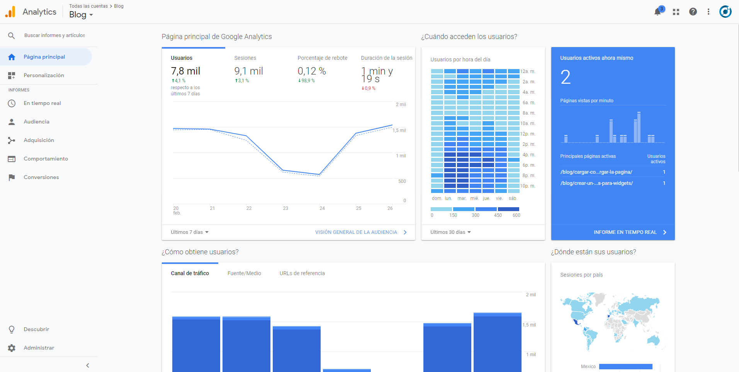This screenshot has height=372, width=739.
Task: Open the Últimos 7 días date dropdown
Action: point(190,232)
